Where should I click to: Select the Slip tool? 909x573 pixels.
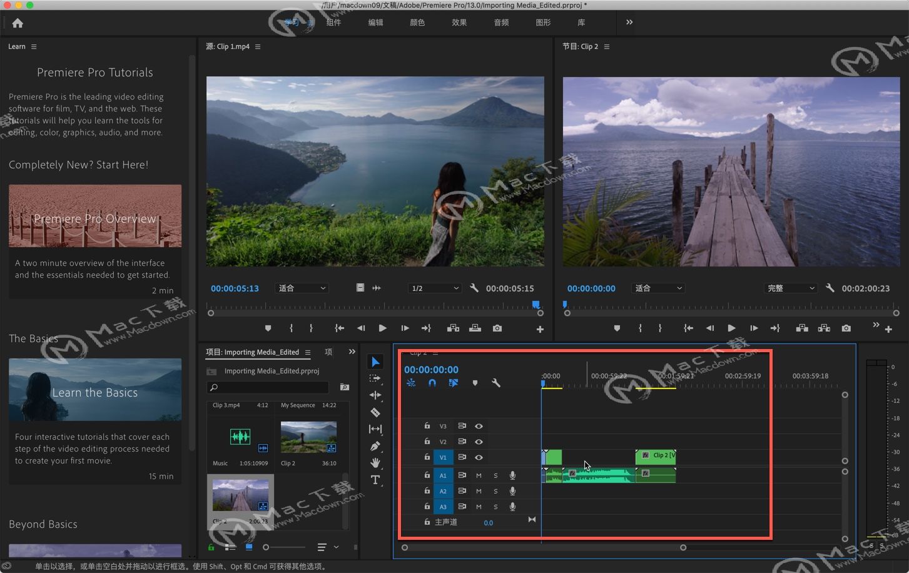click(375, 429)
